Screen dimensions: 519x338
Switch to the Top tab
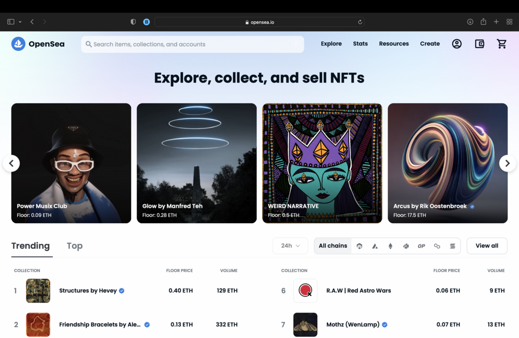click(x=74, y=246)
